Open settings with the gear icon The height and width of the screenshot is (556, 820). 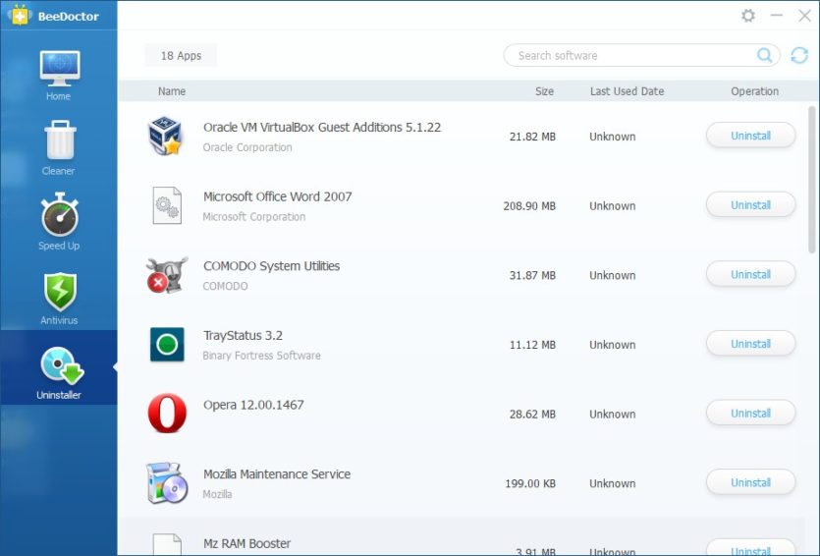pos(748,16)
